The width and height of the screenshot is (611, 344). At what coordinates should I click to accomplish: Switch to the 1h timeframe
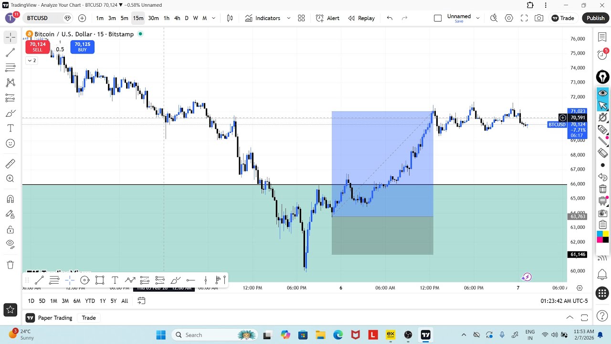166,18
